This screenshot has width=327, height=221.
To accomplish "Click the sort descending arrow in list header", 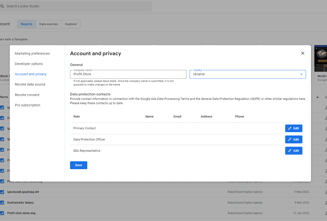I will (317, 97).
